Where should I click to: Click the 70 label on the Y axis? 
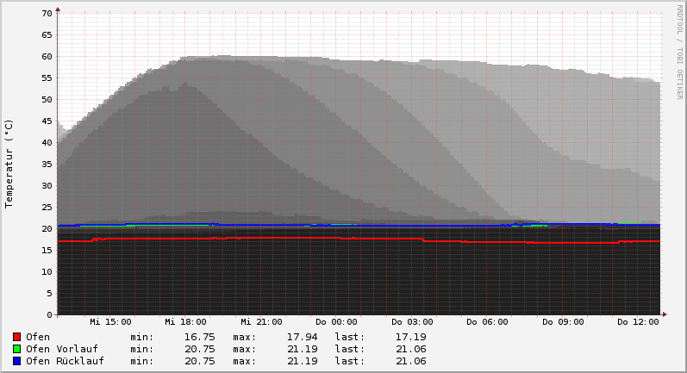point(47,14)
